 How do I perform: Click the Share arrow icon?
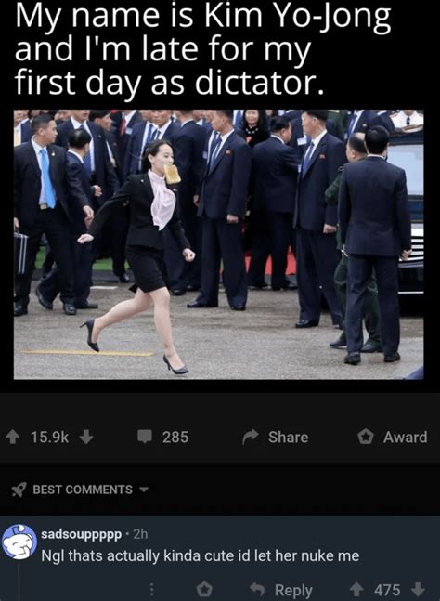tap(251, 437)
